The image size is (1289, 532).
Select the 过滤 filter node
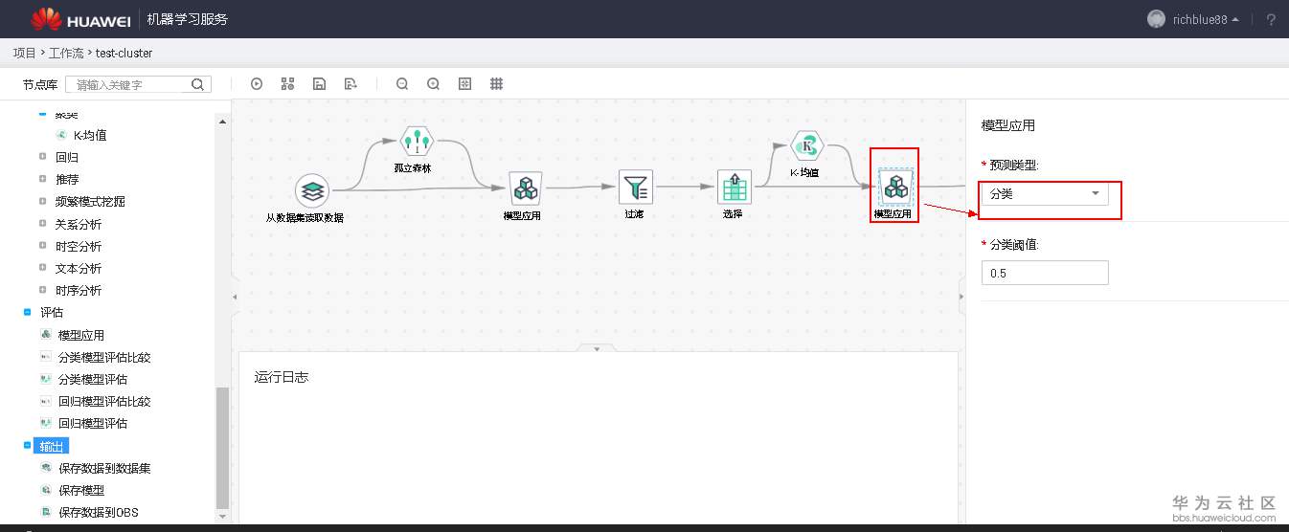pyautogui.click(x=636, y=187)
